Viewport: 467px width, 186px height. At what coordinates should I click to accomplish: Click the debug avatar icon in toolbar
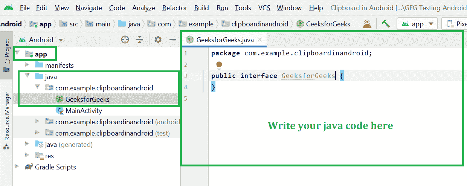click(367, 24)
